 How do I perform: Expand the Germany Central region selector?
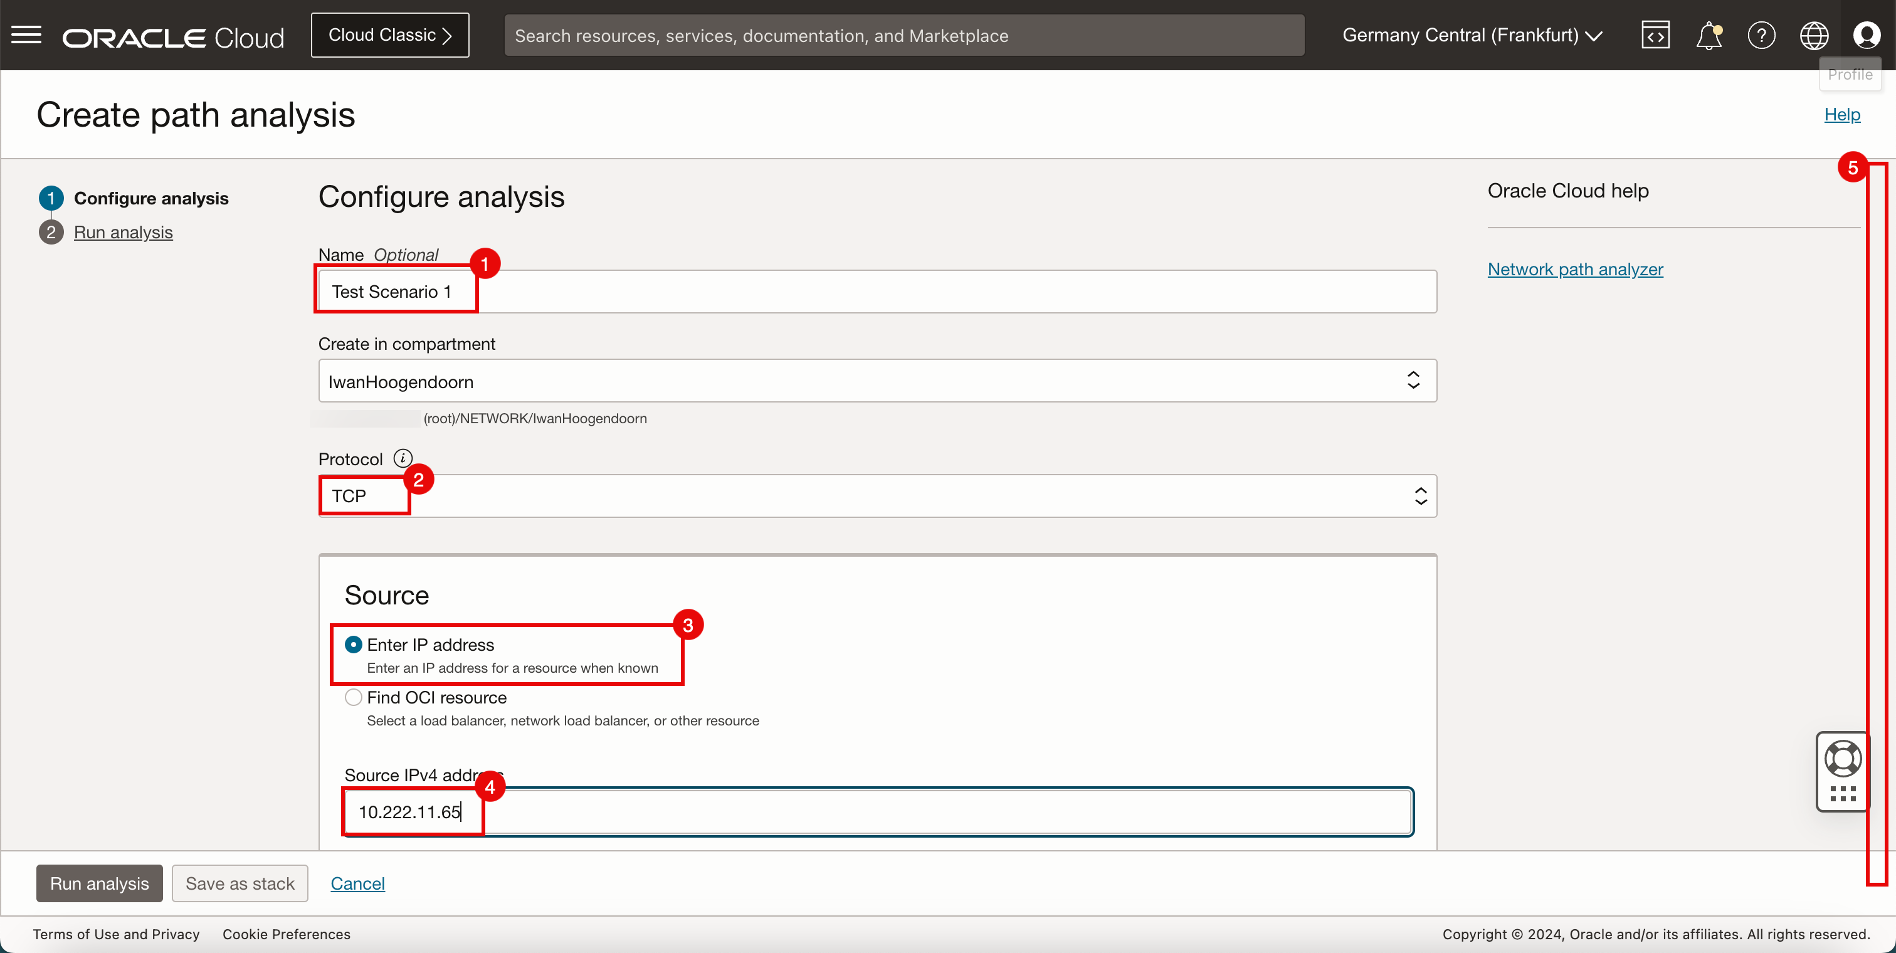click(1472, 35)
